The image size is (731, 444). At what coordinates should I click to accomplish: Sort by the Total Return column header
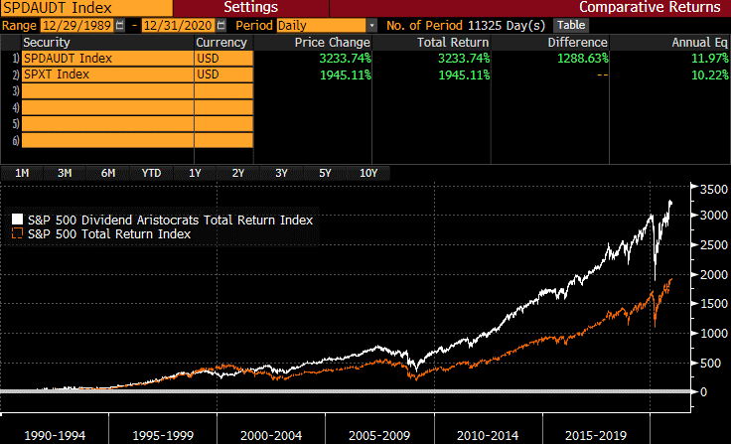click(453, 43)
